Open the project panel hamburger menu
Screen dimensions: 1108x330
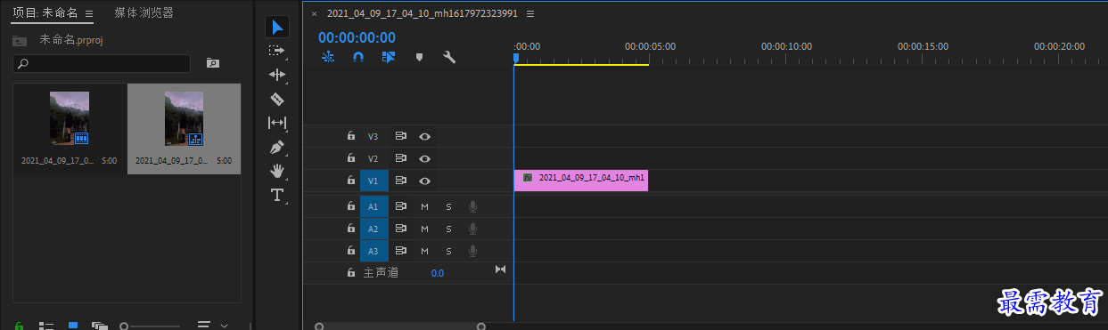pos(89,14)
